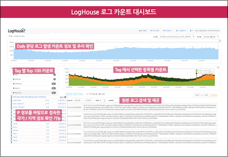Screen dimensions: 228x157
Task: Click the compare start time 00:00 field
Action: point(197,95)
